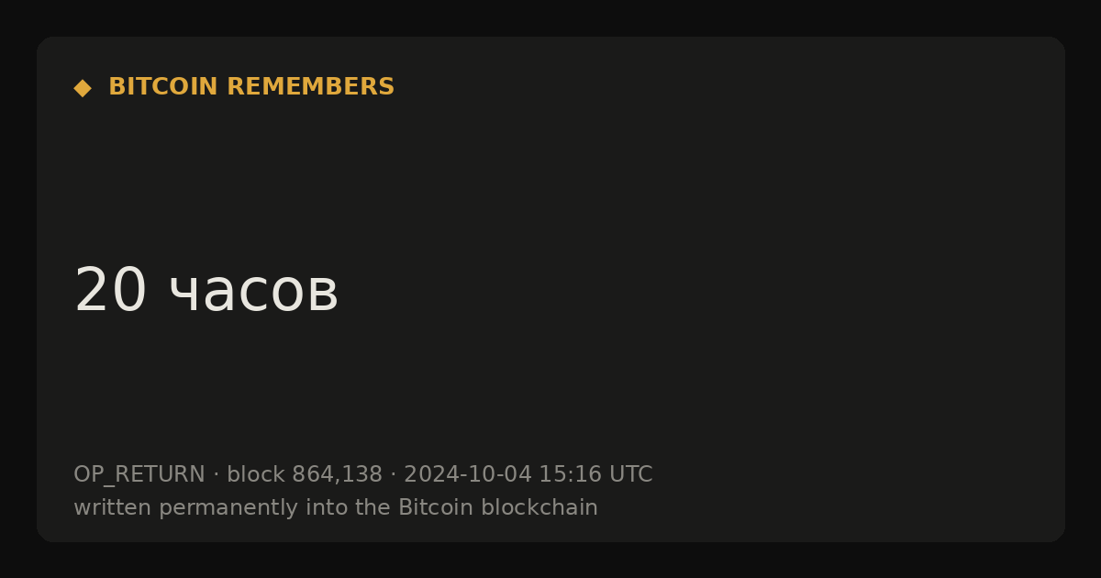Select the large "20 часов" message
Viewport: 1101px width, 578px height.
206,292
